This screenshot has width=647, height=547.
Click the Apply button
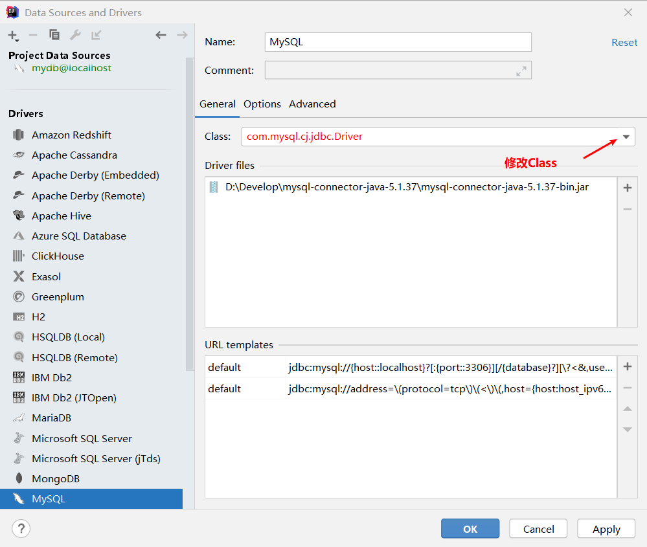[x=606, y=528]
